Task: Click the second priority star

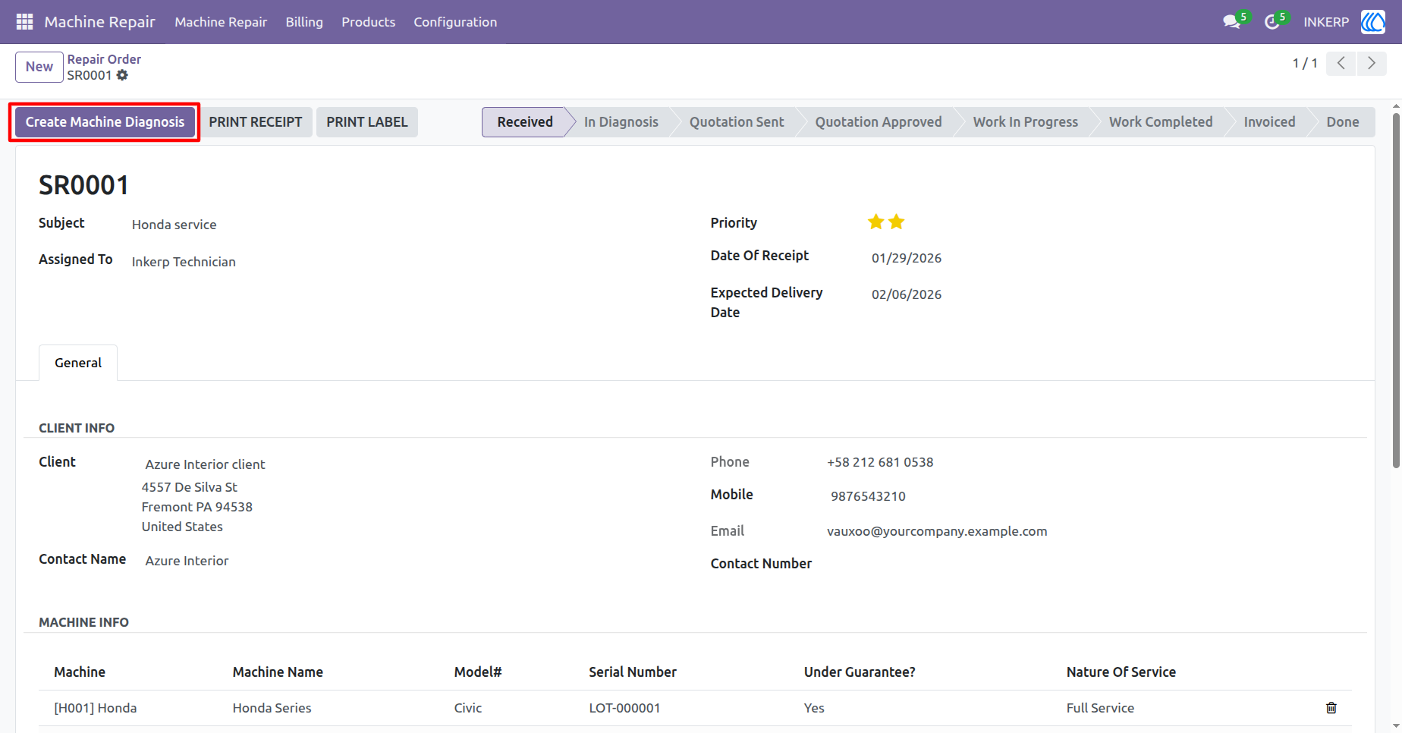Action: click(x=897, y=222)
